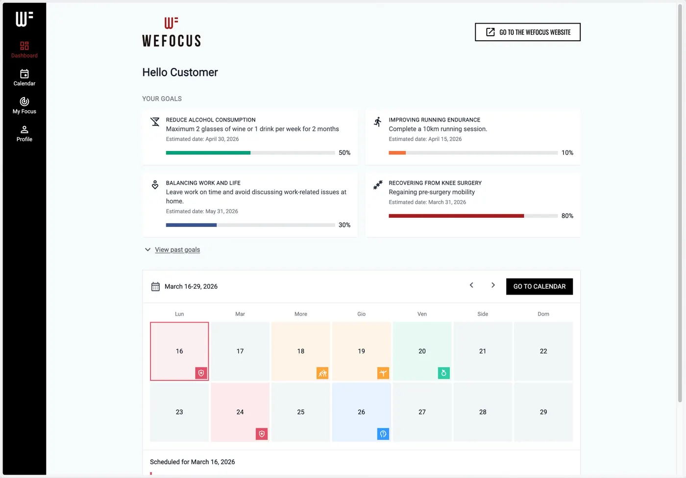The height and width of the screenshot is (478, 686).
Task: Open the View past goals link
Action: click(177, 250)
